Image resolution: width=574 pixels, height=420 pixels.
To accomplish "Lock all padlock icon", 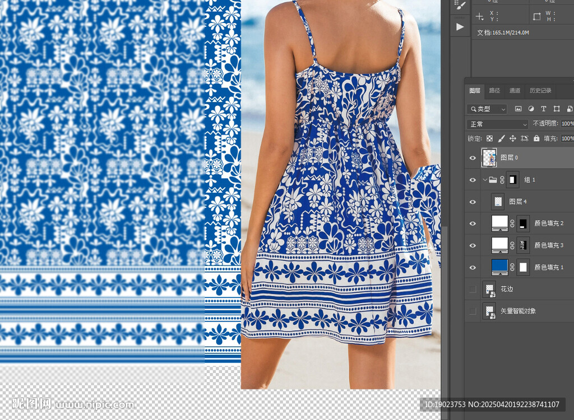I will click(536, 138).
